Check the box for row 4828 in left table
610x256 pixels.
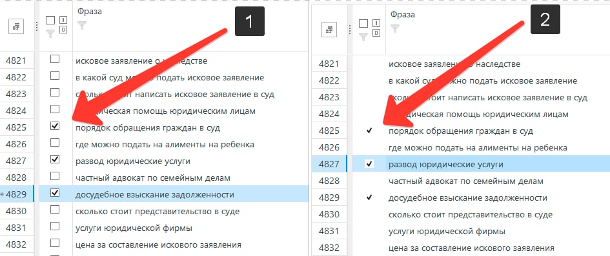point(55,176)
